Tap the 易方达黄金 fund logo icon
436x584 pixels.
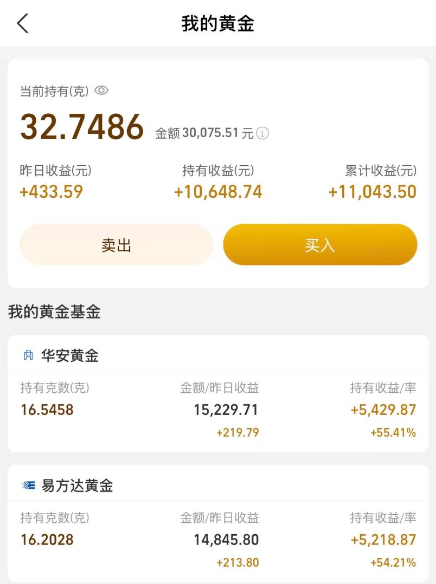pos(28,485)
